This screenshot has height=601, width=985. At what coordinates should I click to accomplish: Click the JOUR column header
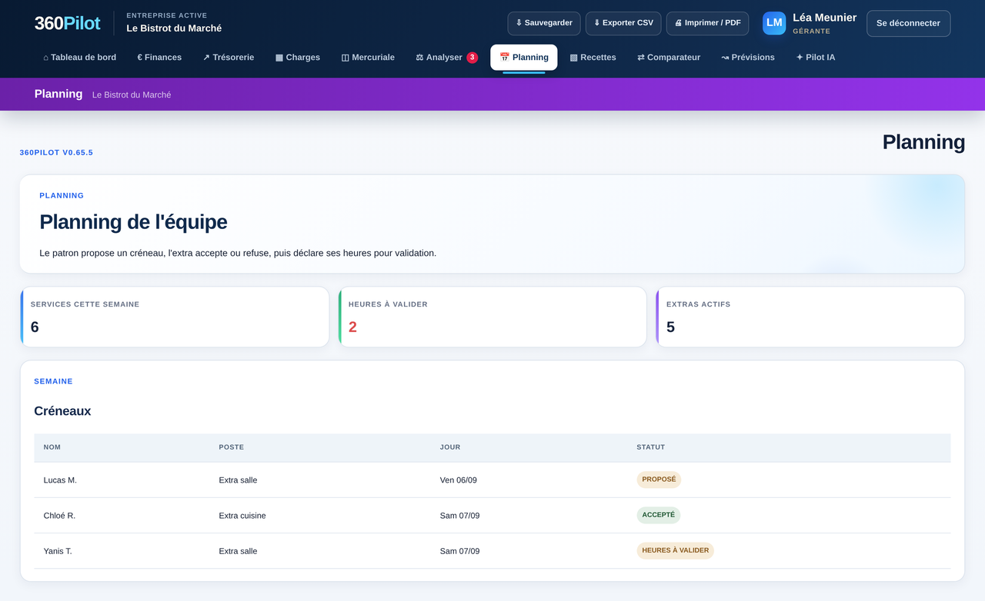pos(450,447)
